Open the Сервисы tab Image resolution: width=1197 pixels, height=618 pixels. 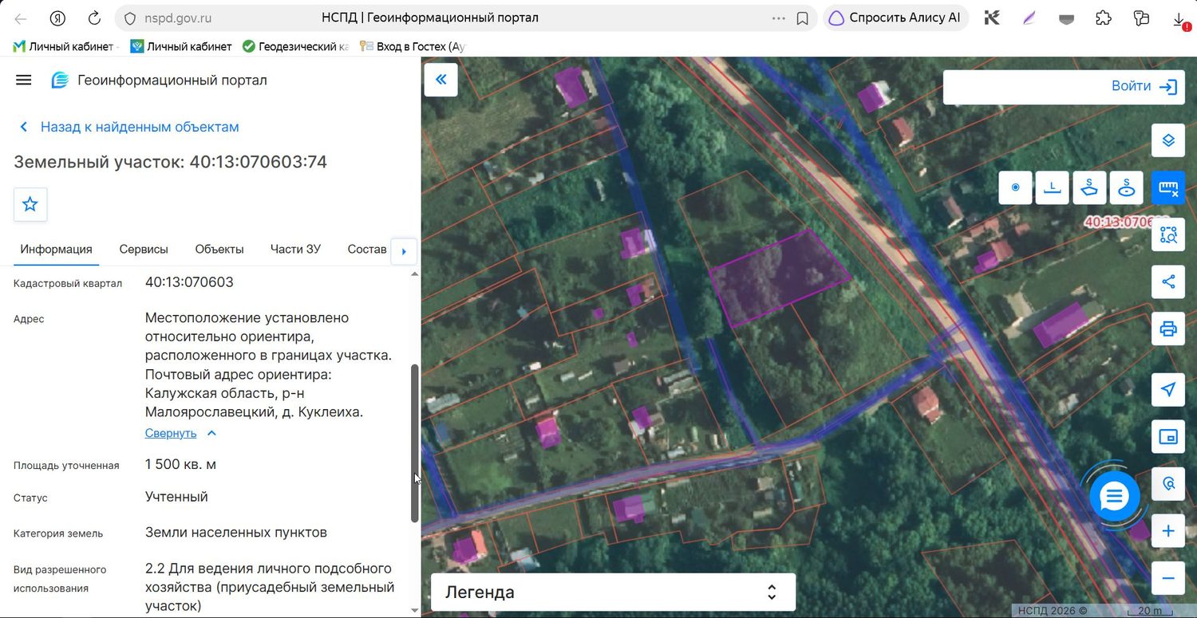[x=144, y=250]
